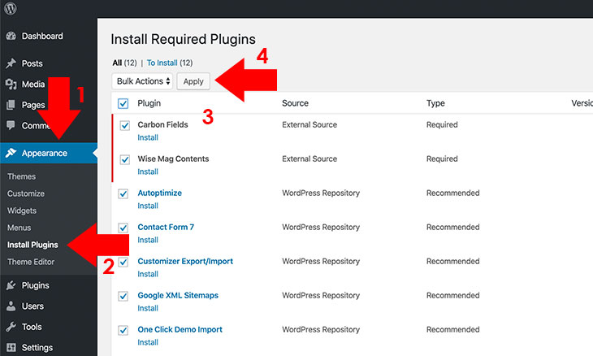Screen dimensions: 593x356
Task: Open the Contact Form 7 plugin link
Action: tap(166, 227)
